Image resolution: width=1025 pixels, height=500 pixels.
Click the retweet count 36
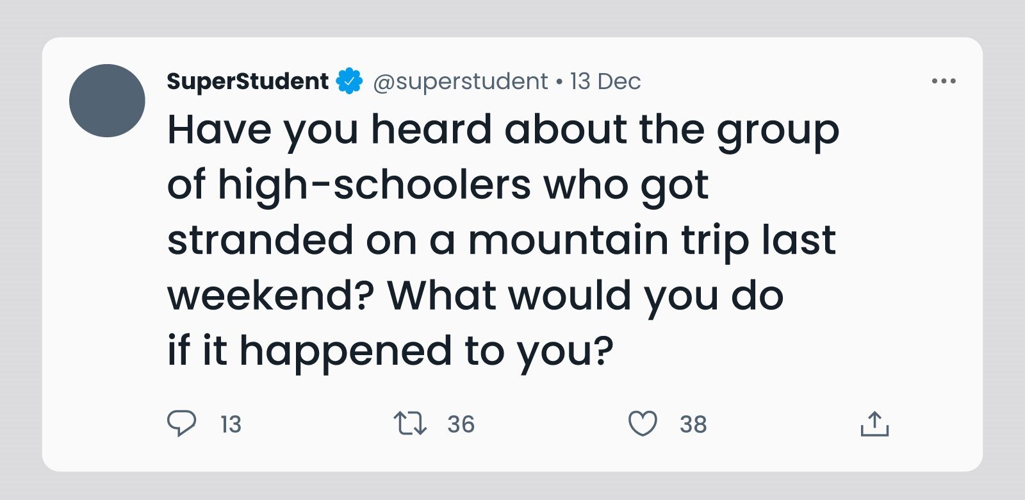pyautogui.click(x=461, y=424)
